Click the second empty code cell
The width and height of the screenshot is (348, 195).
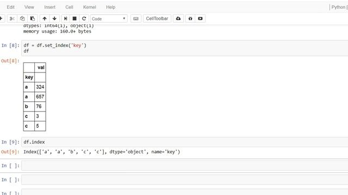[x=185, y=180]
